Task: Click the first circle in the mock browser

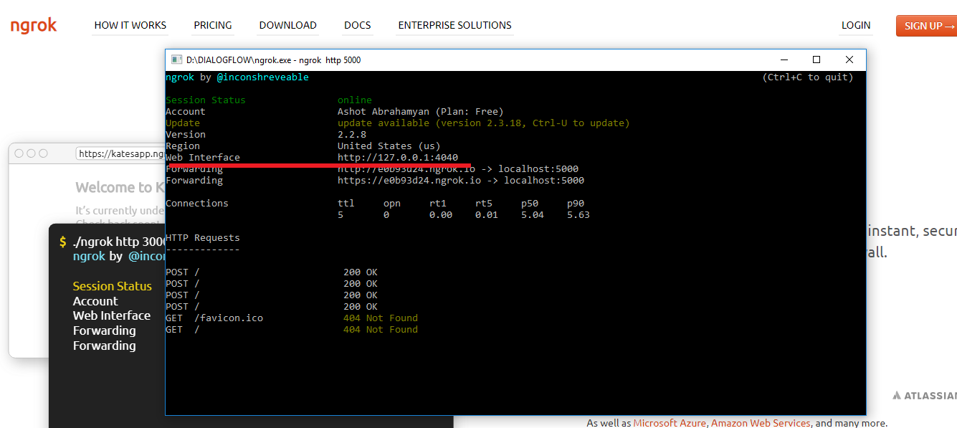Action: click(19, 153)
